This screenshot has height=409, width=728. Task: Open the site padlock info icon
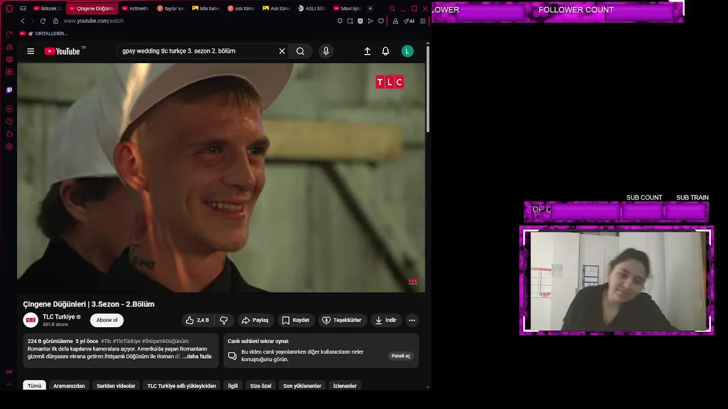(x=56, y=21)
